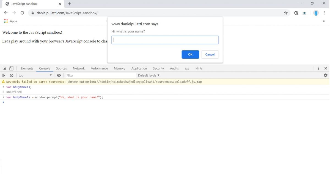Image resolution: width=330 pixels, height=174 pixels.
Task: Select the inspect element cursor icon
Action: (x=4, y=68)
